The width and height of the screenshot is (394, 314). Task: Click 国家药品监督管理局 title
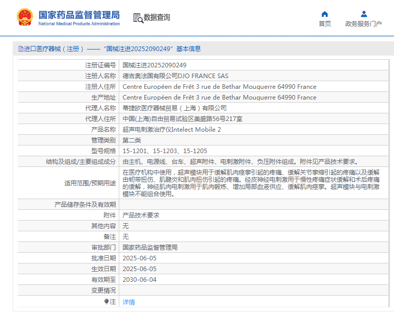pyautogui.click(x=79, y=15)
